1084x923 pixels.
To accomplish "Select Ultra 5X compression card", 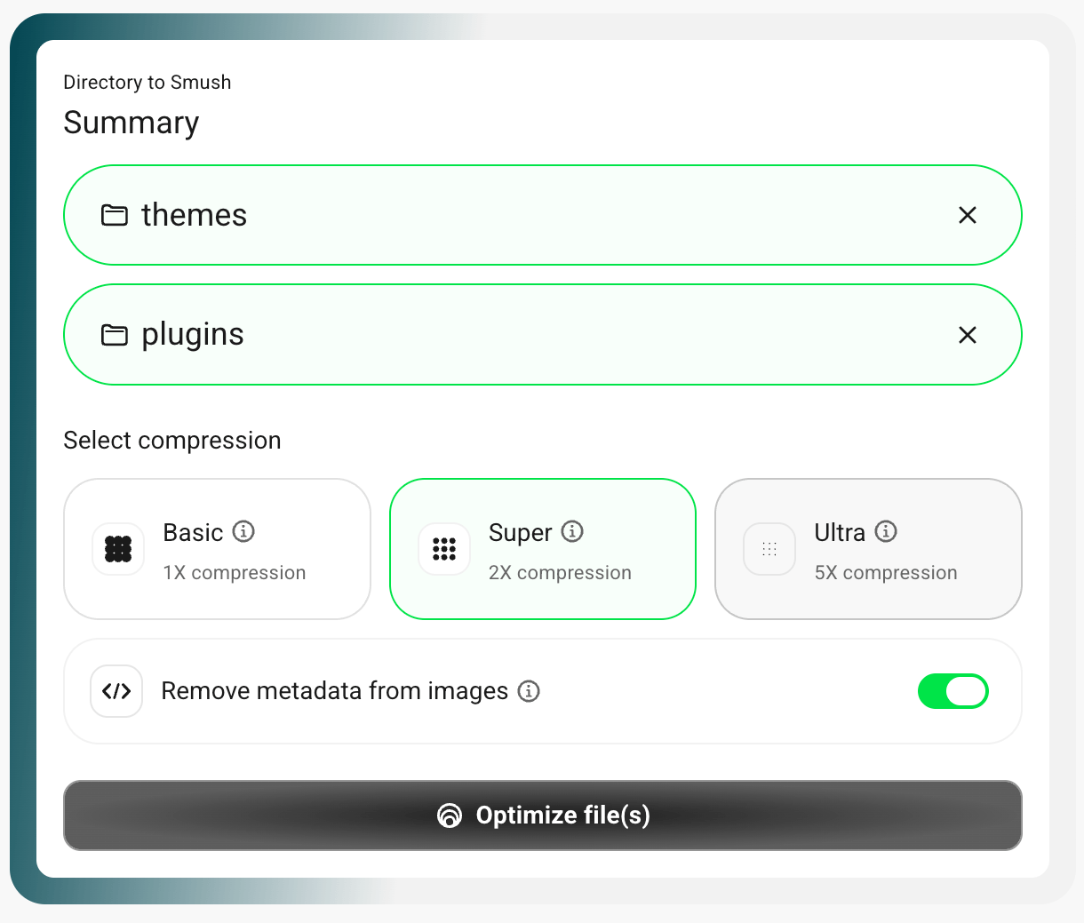I will [x=868, y=549].
